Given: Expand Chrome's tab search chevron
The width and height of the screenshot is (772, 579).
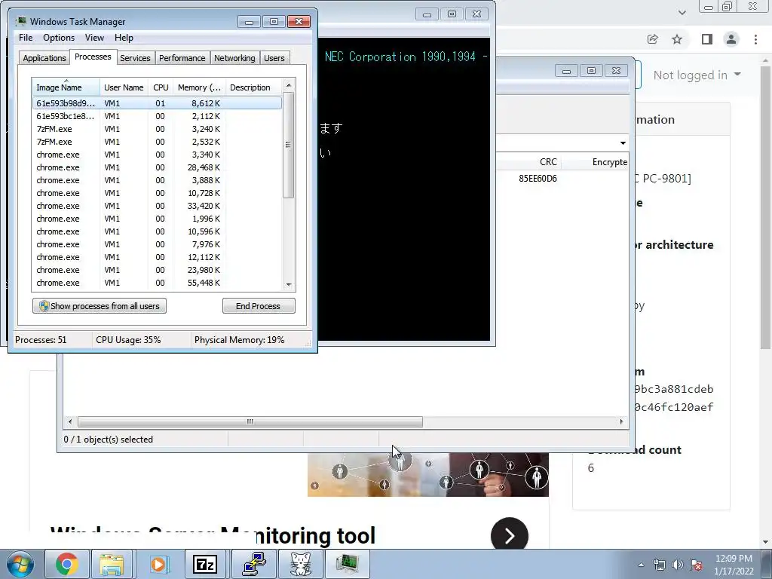Looking at the screenshot, I should pos(682,12).
